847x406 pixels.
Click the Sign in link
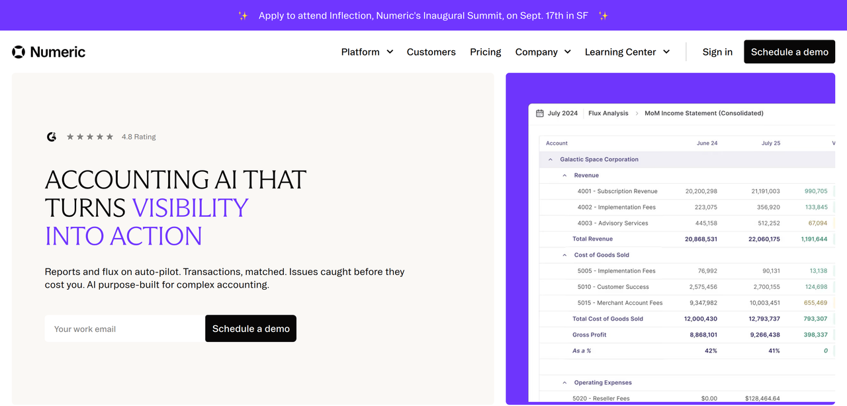pyautogui.click(x=717, y=52)
